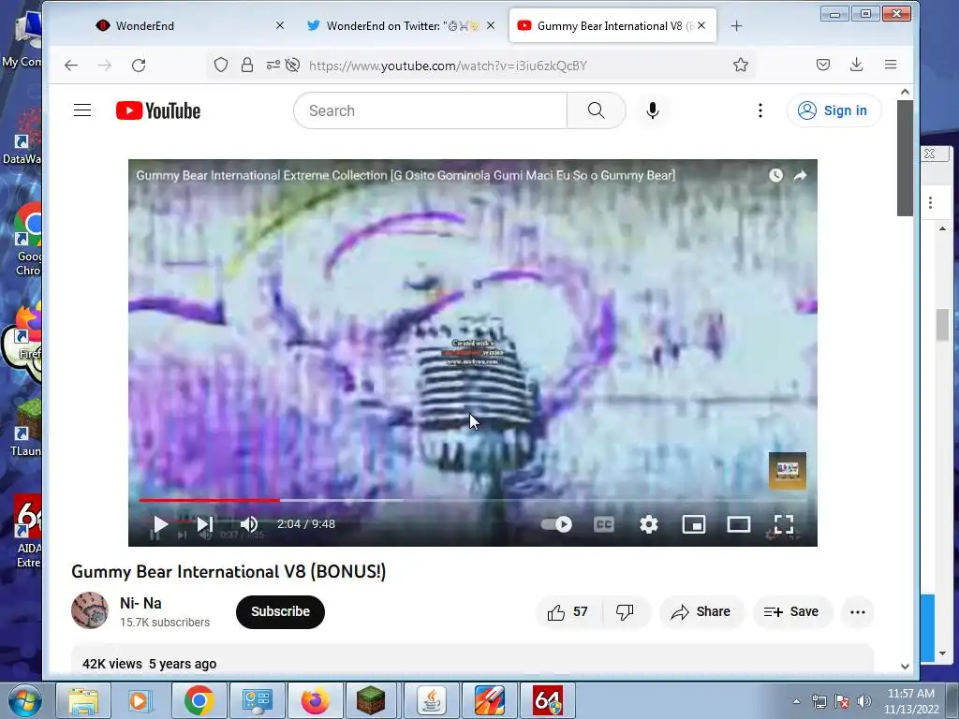959x719 pixels.
Task: Open Firefox downloads panel
Action: (x=856, y=65)
